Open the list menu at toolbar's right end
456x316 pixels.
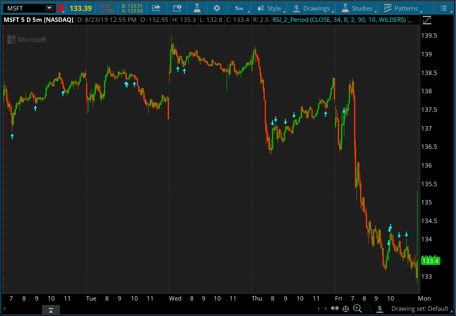tap(444, 8)
